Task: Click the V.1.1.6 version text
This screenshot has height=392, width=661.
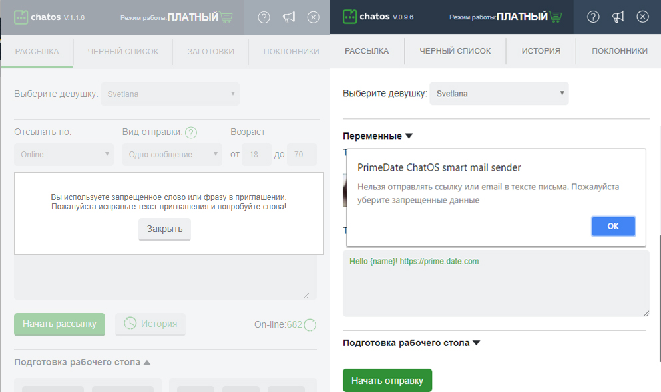Action: [x=74, y=18]
